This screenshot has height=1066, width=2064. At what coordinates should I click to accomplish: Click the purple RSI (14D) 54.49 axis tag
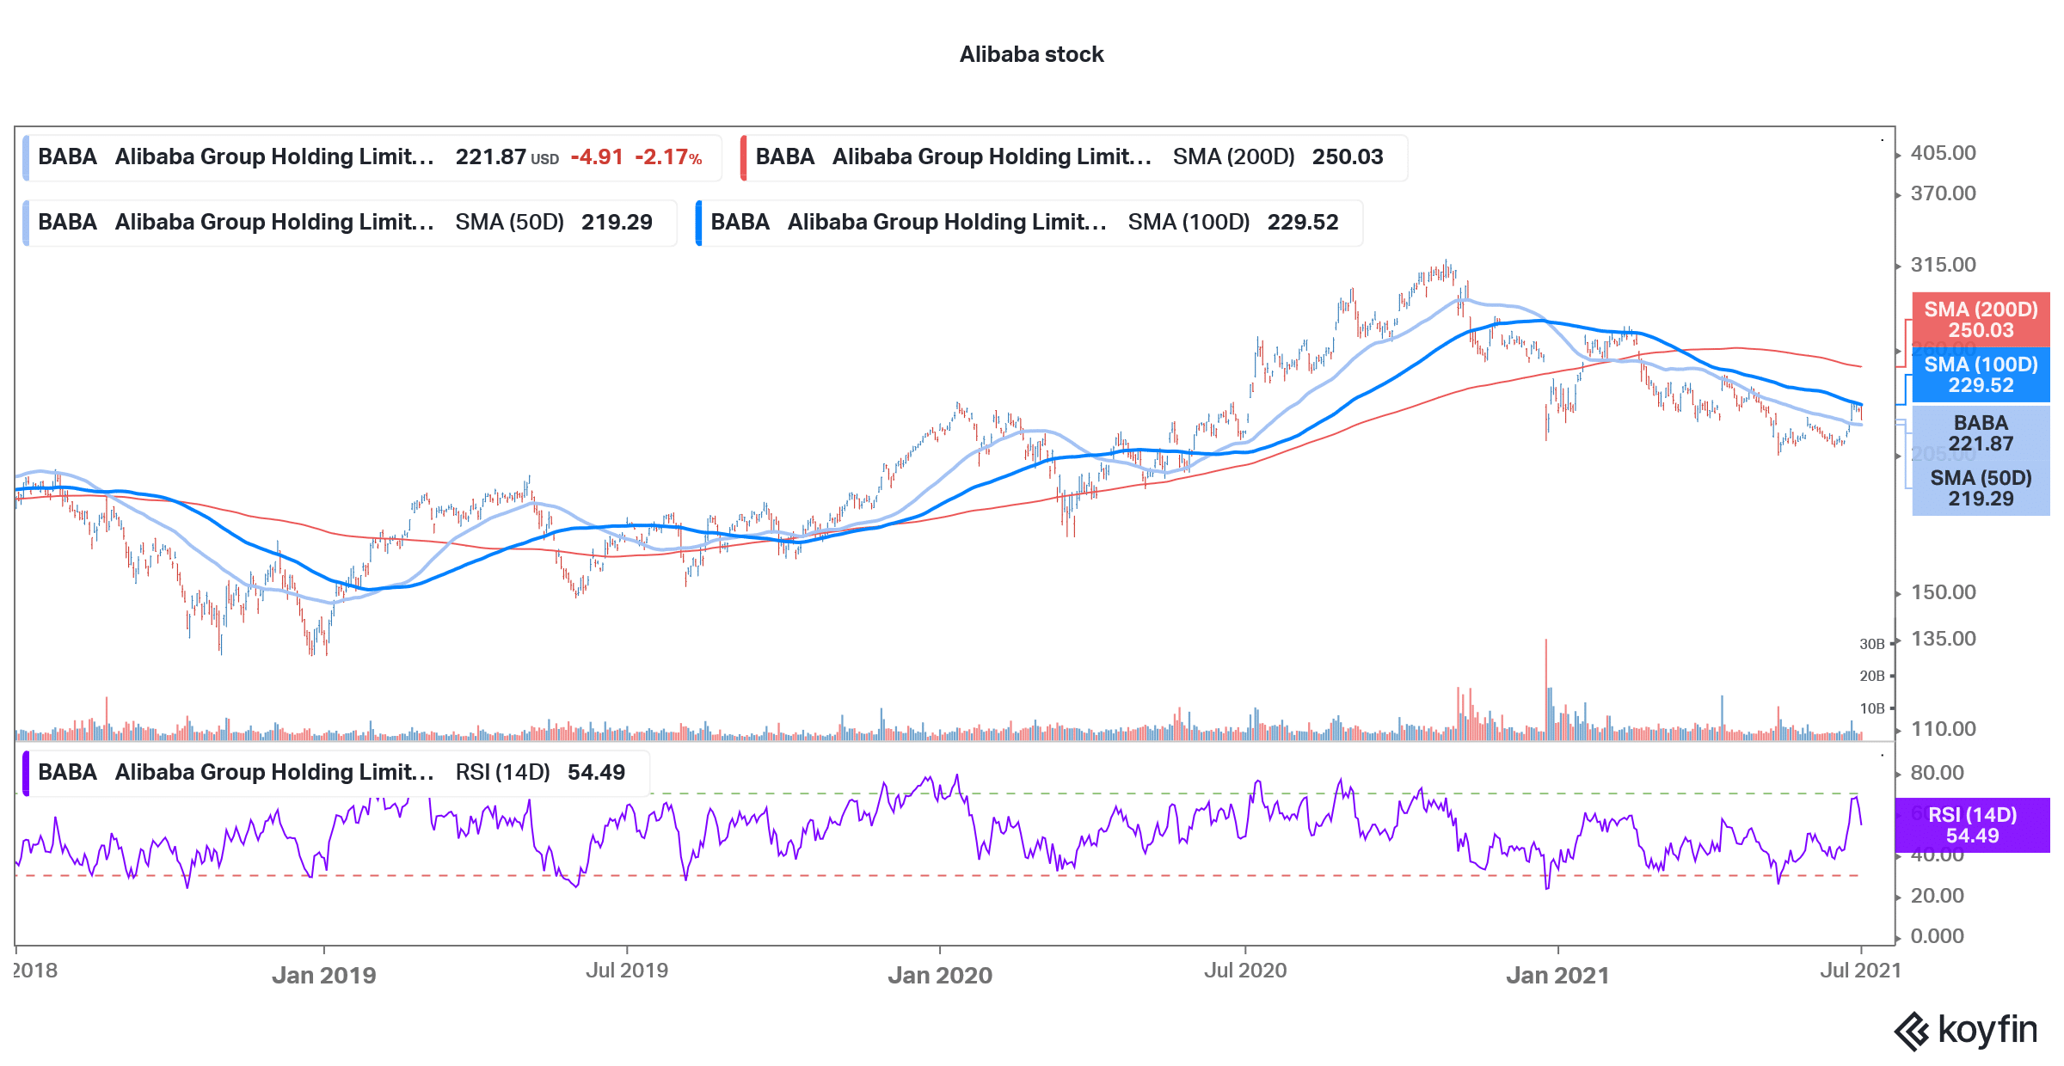pyautogui.click(x=1972, y=825)
